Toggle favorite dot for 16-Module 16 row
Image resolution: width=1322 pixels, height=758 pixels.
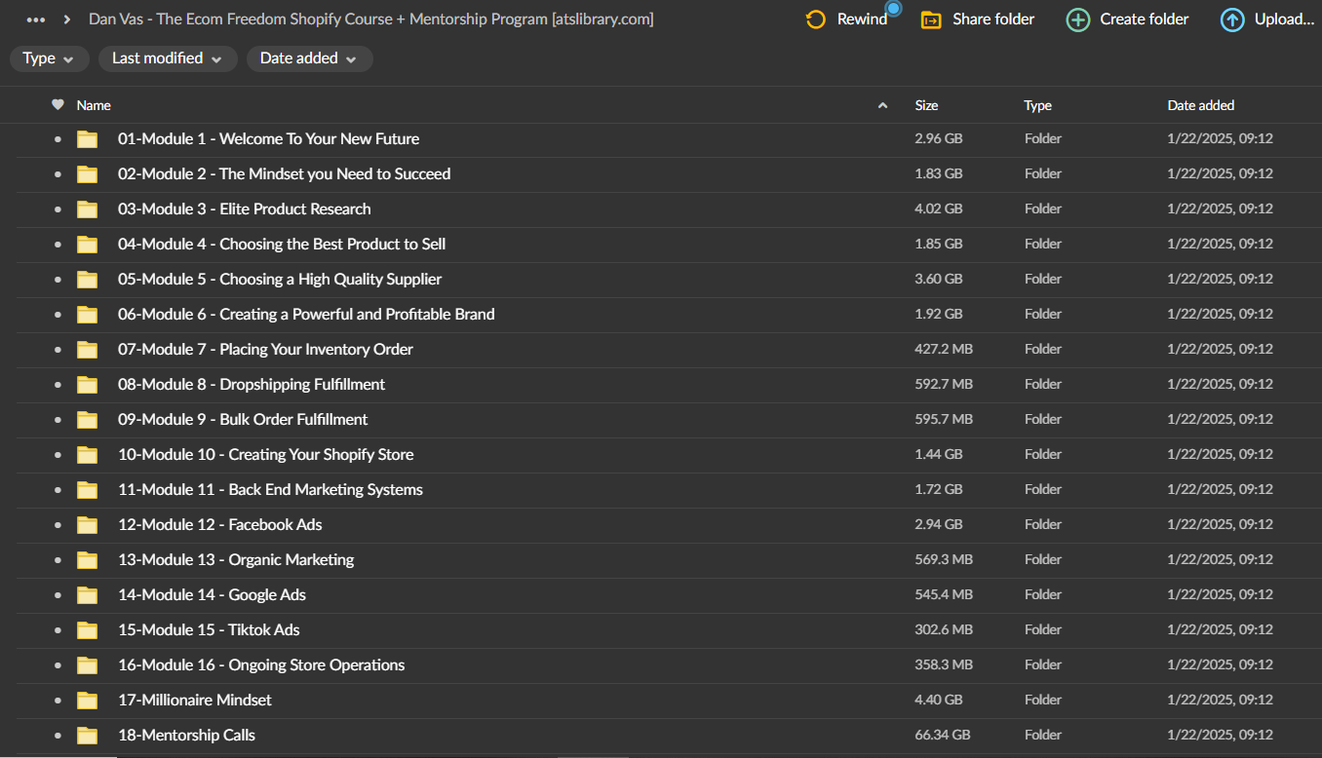tap(58, 665)
